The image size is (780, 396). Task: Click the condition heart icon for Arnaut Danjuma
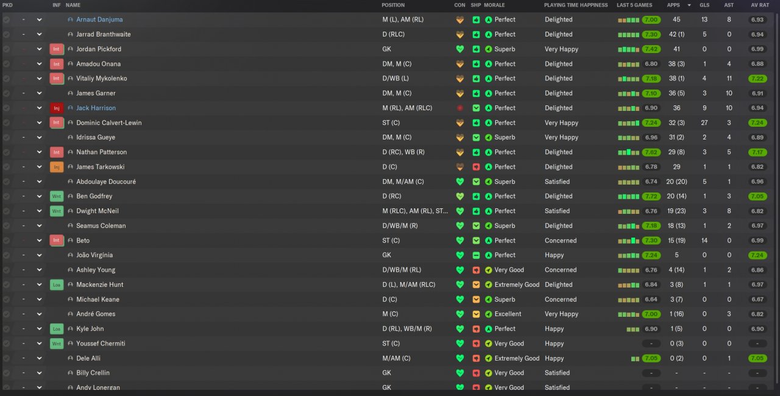coord(460,19)
